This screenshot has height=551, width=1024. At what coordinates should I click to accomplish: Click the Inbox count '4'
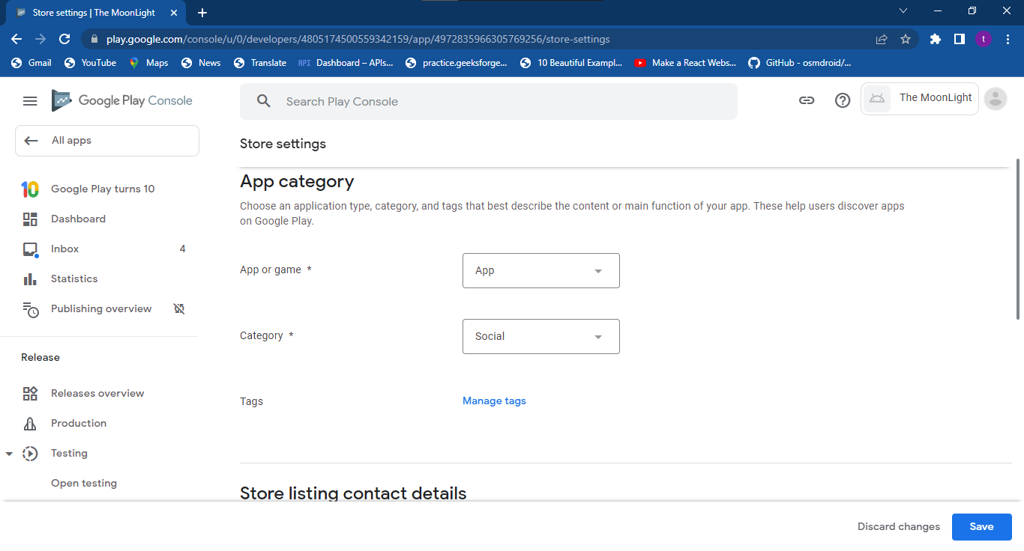pos(182,249)
